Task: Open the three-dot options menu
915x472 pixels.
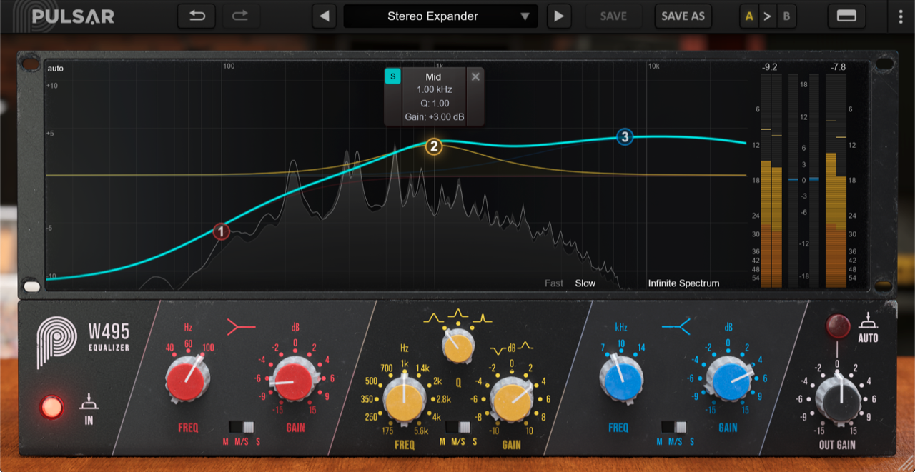Action: 902,16
